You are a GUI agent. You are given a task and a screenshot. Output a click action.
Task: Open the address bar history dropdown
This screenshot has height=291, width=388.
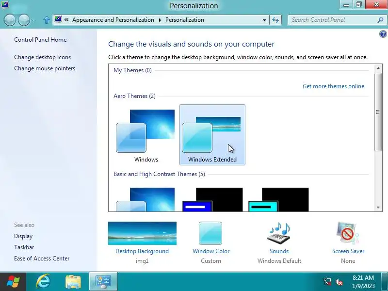coord(264,20)
